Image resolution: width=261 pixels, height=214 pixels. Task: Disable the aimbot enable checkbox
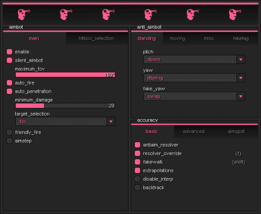10,52
